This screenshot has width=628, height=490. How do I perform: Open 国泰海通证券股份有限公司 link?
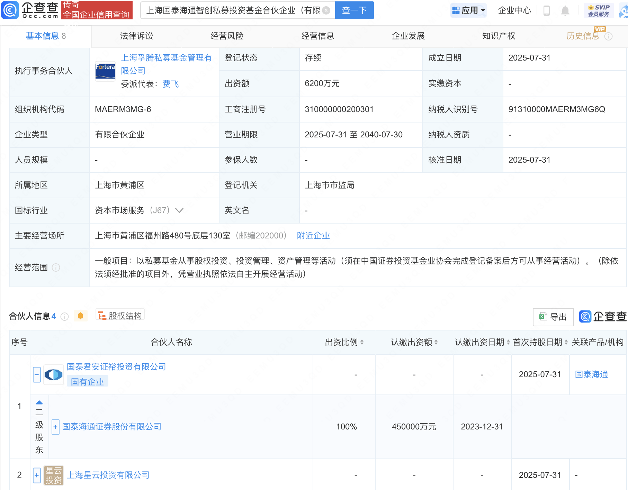coord(112,427)
